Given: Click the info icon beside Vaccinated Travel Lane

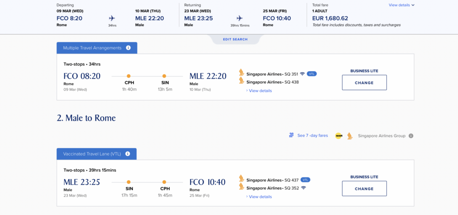Looking at the screenshot, I should (x=127, y=154).
